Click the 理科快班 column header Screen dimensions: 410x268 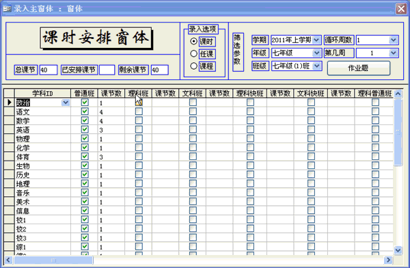[249, 94]
